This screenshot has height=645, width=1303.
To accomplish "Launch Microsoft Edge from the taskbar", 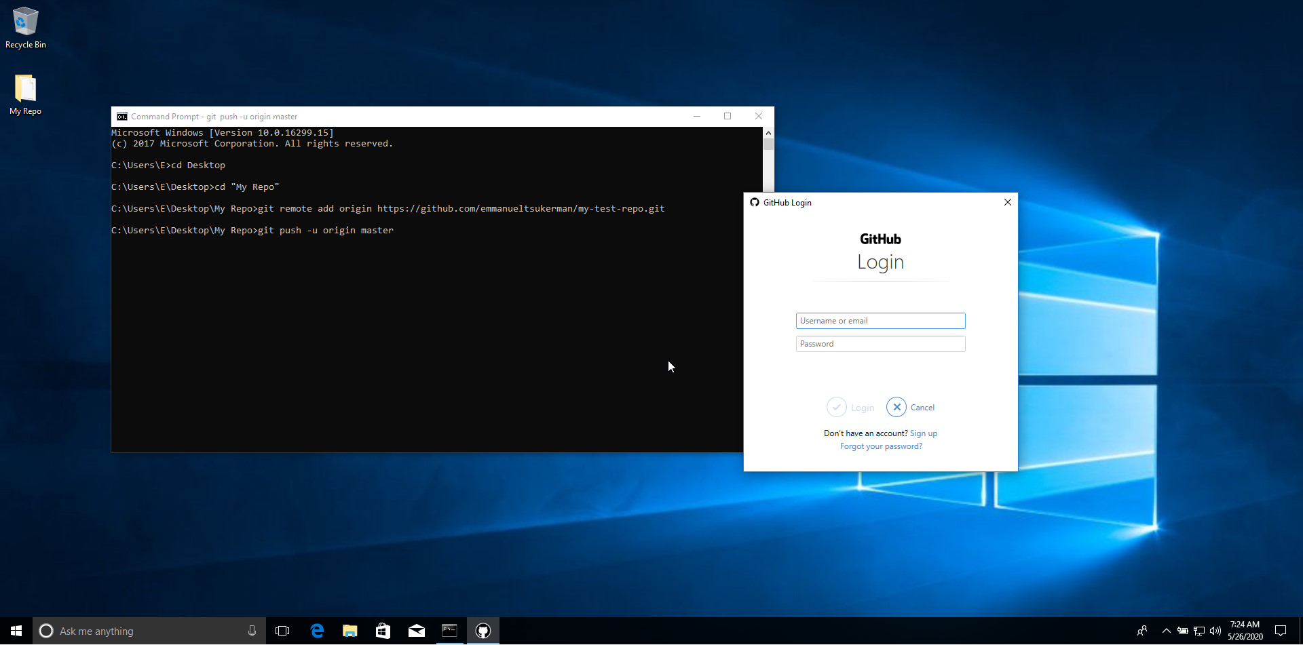I will click(317, 631).
